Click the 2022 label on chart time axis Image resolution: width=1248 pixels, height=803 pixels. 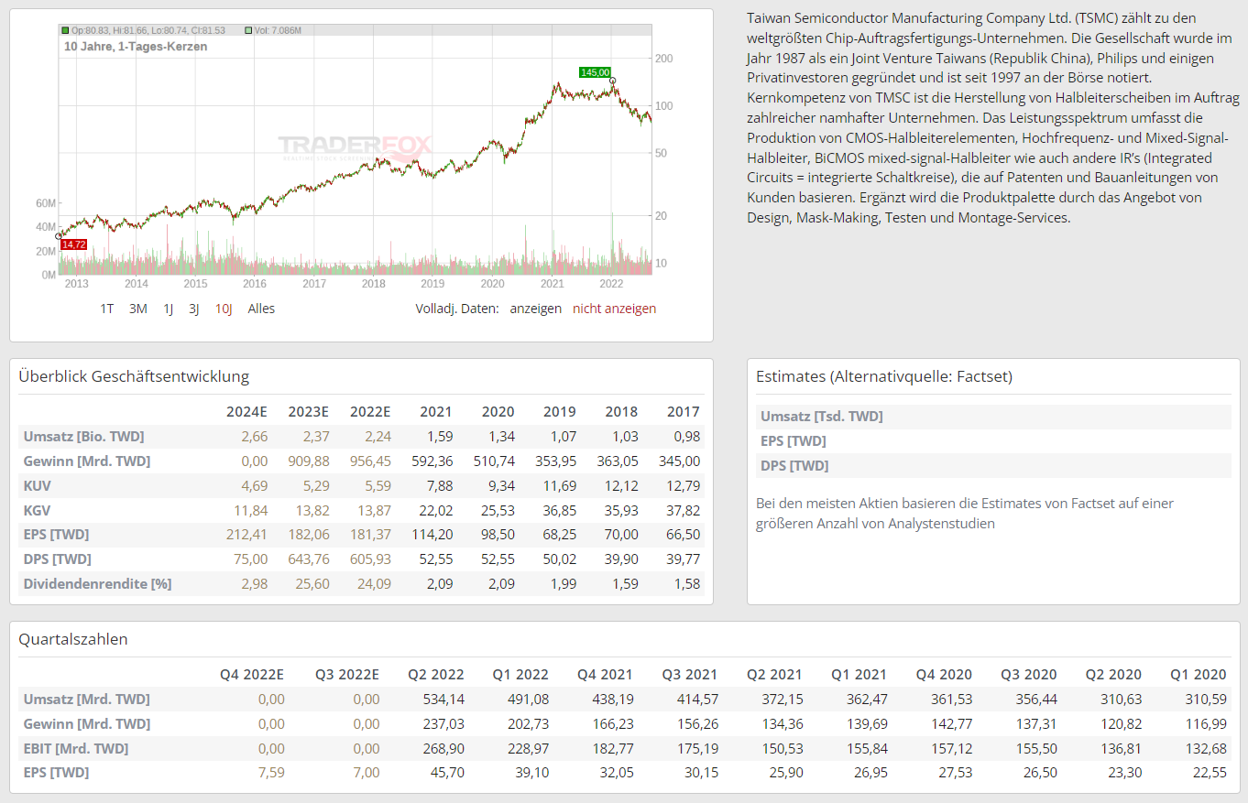tap(611, 283)
